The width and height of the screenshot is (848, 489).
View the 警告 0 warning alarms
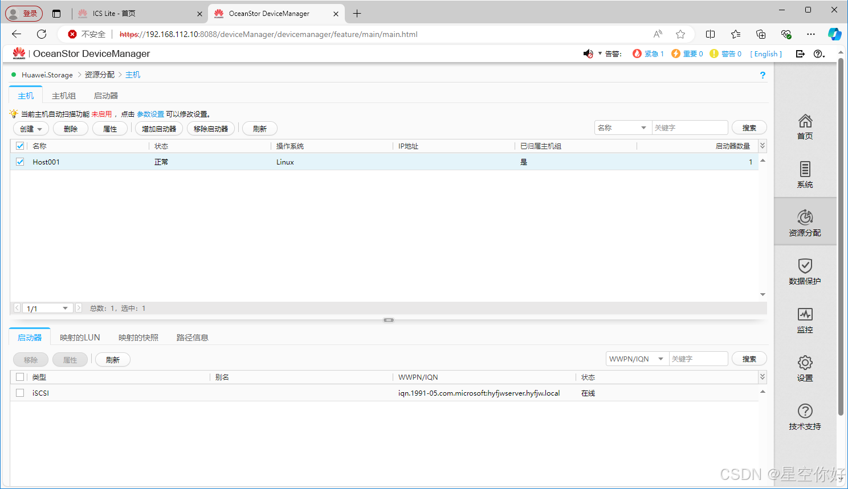point(725,54)
